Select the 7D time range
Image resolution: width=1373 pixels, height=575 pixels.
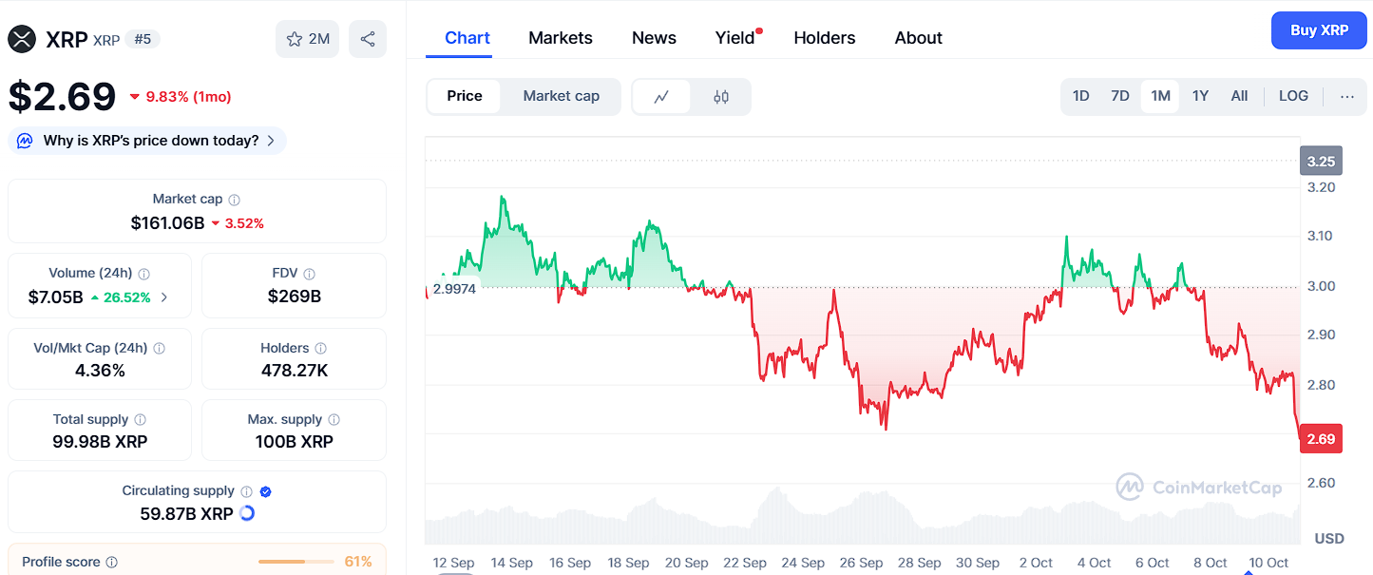click(1120, 96)
